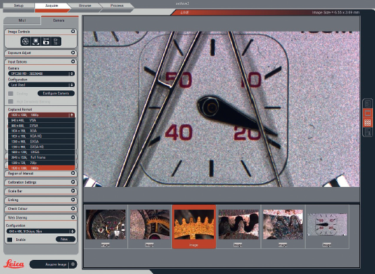Choose SVGA captured format option
This screenshot has height=274, width=375.
(41, 126)
